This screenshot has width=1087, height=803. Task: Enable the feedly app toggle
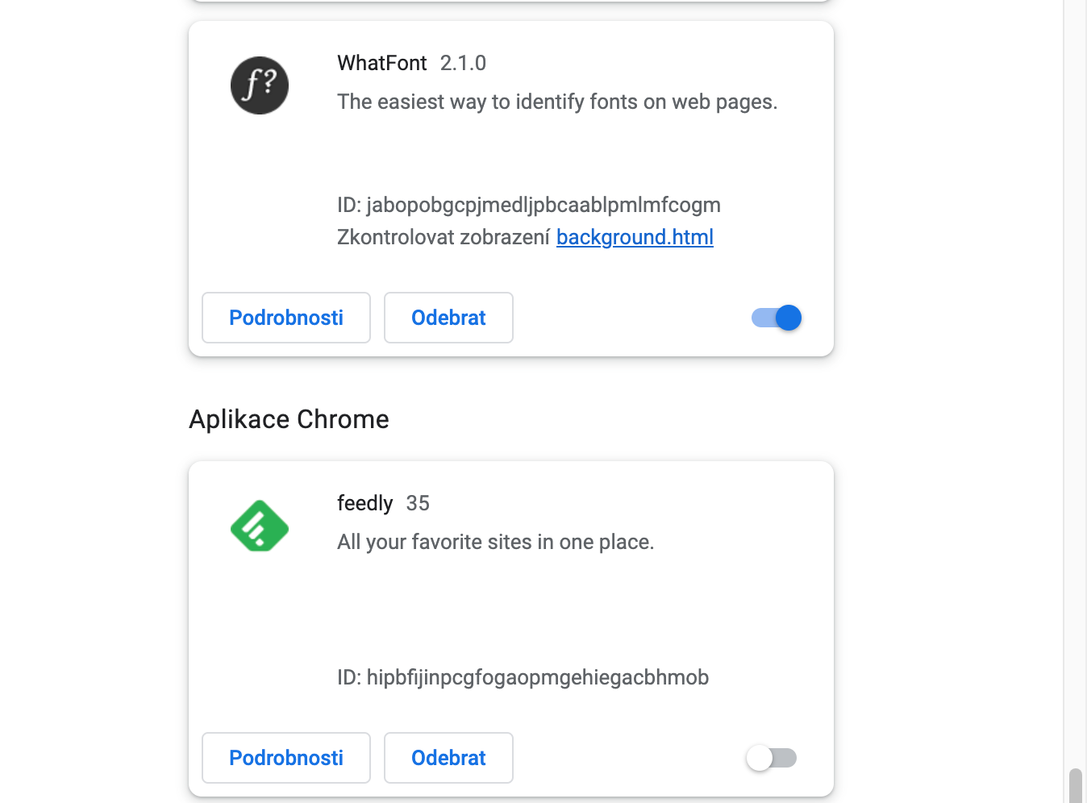pos(772,758)
